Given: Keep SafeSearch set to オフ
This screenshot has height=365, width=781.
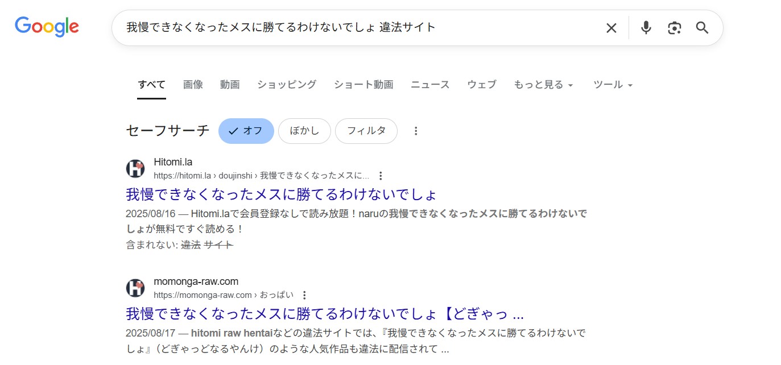Looking at the screenshot, I should pyautogui.click(x=246, y=131).
